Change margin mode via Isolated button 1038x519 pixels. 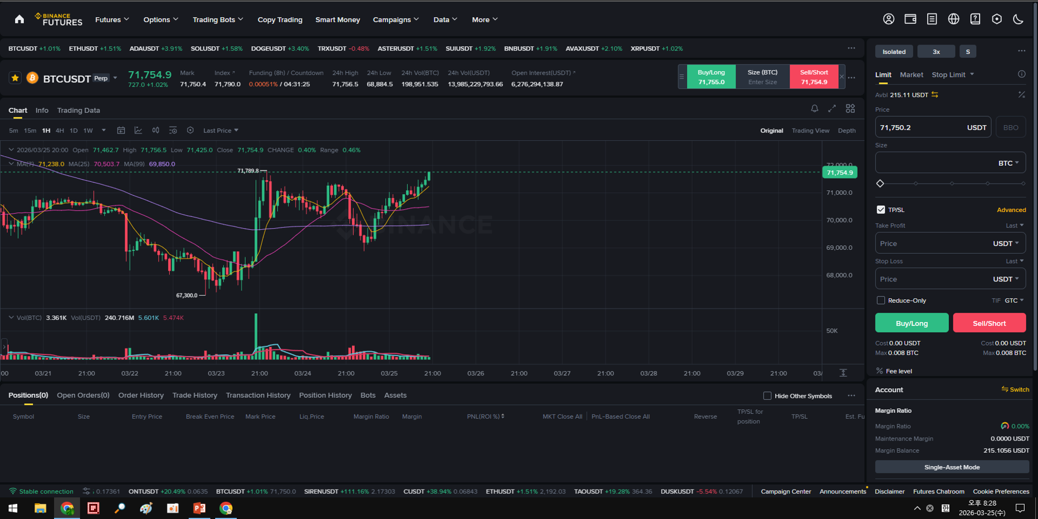[894, 52]
